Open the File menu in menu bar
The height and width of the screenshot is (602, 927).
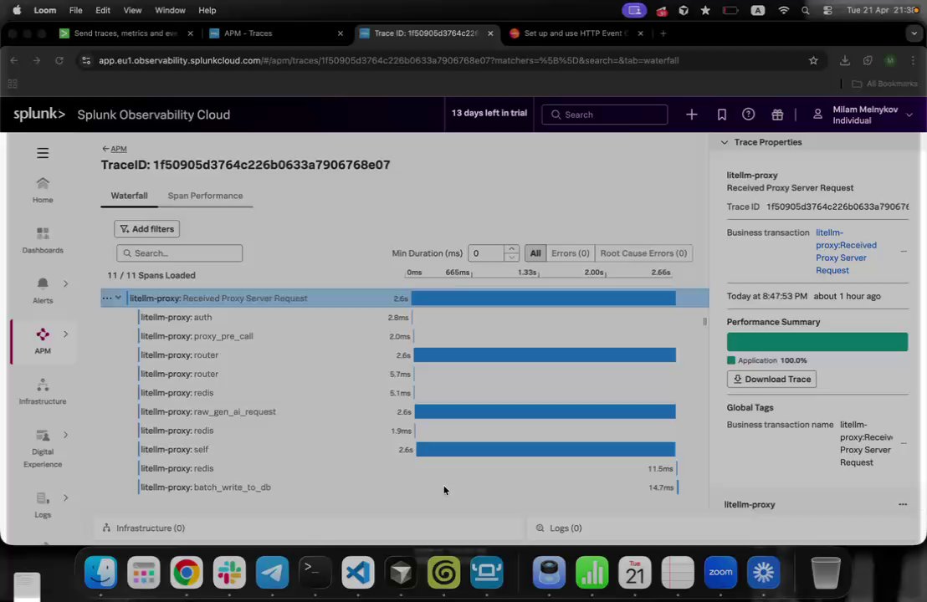coord(75,10)
